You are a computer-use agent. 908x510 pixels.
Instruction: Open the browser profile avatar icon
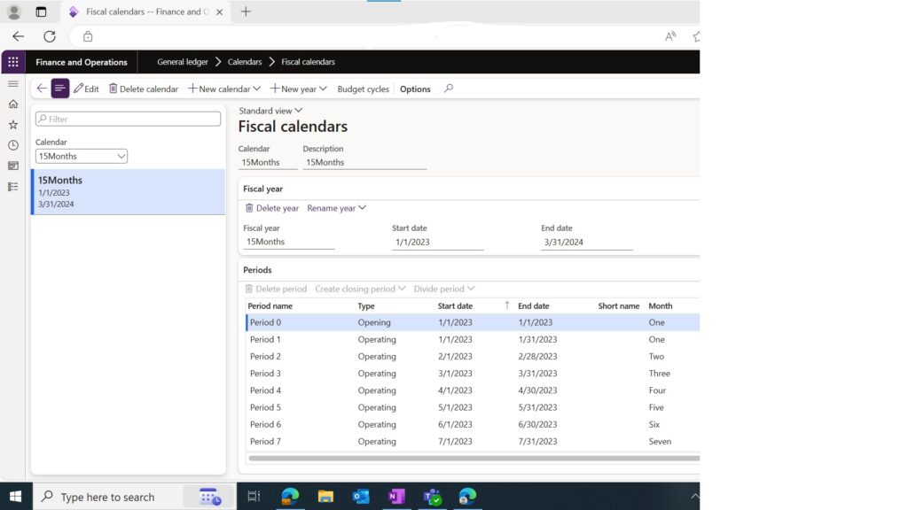tap(14, 12)
